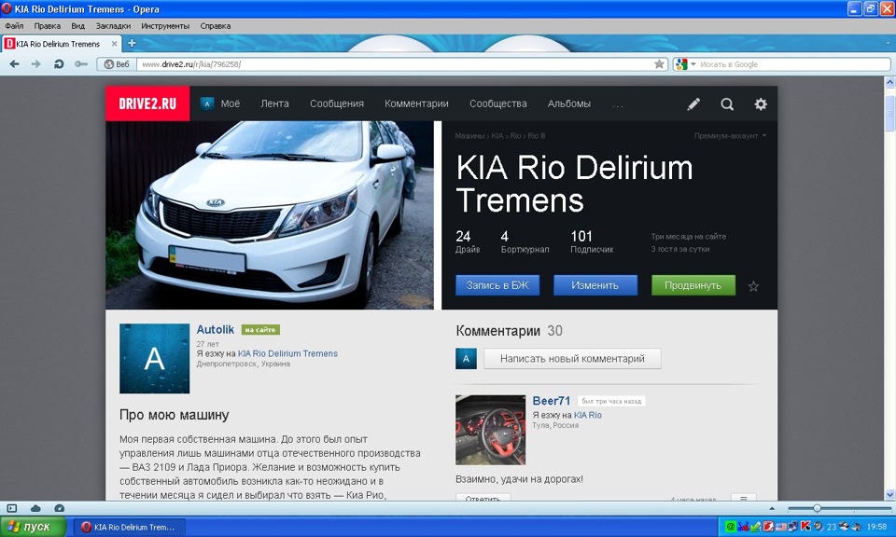The height and width of the screenshot is (537, 896).
Task: Click Rio III breadcrumb link
Action: (x=536, y=136)
